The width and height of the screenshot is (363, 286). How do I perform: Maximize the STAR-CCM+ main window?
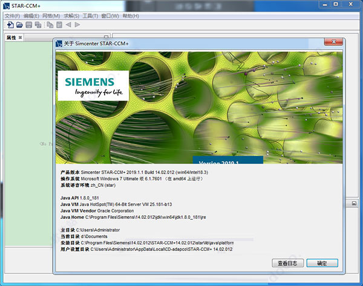pyautogui.click(x=336, y=4)
